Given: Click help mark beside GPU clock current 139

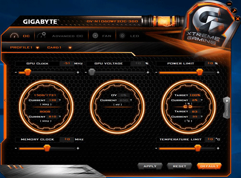Looking at the screenshot, I should [x=60, y=100].
